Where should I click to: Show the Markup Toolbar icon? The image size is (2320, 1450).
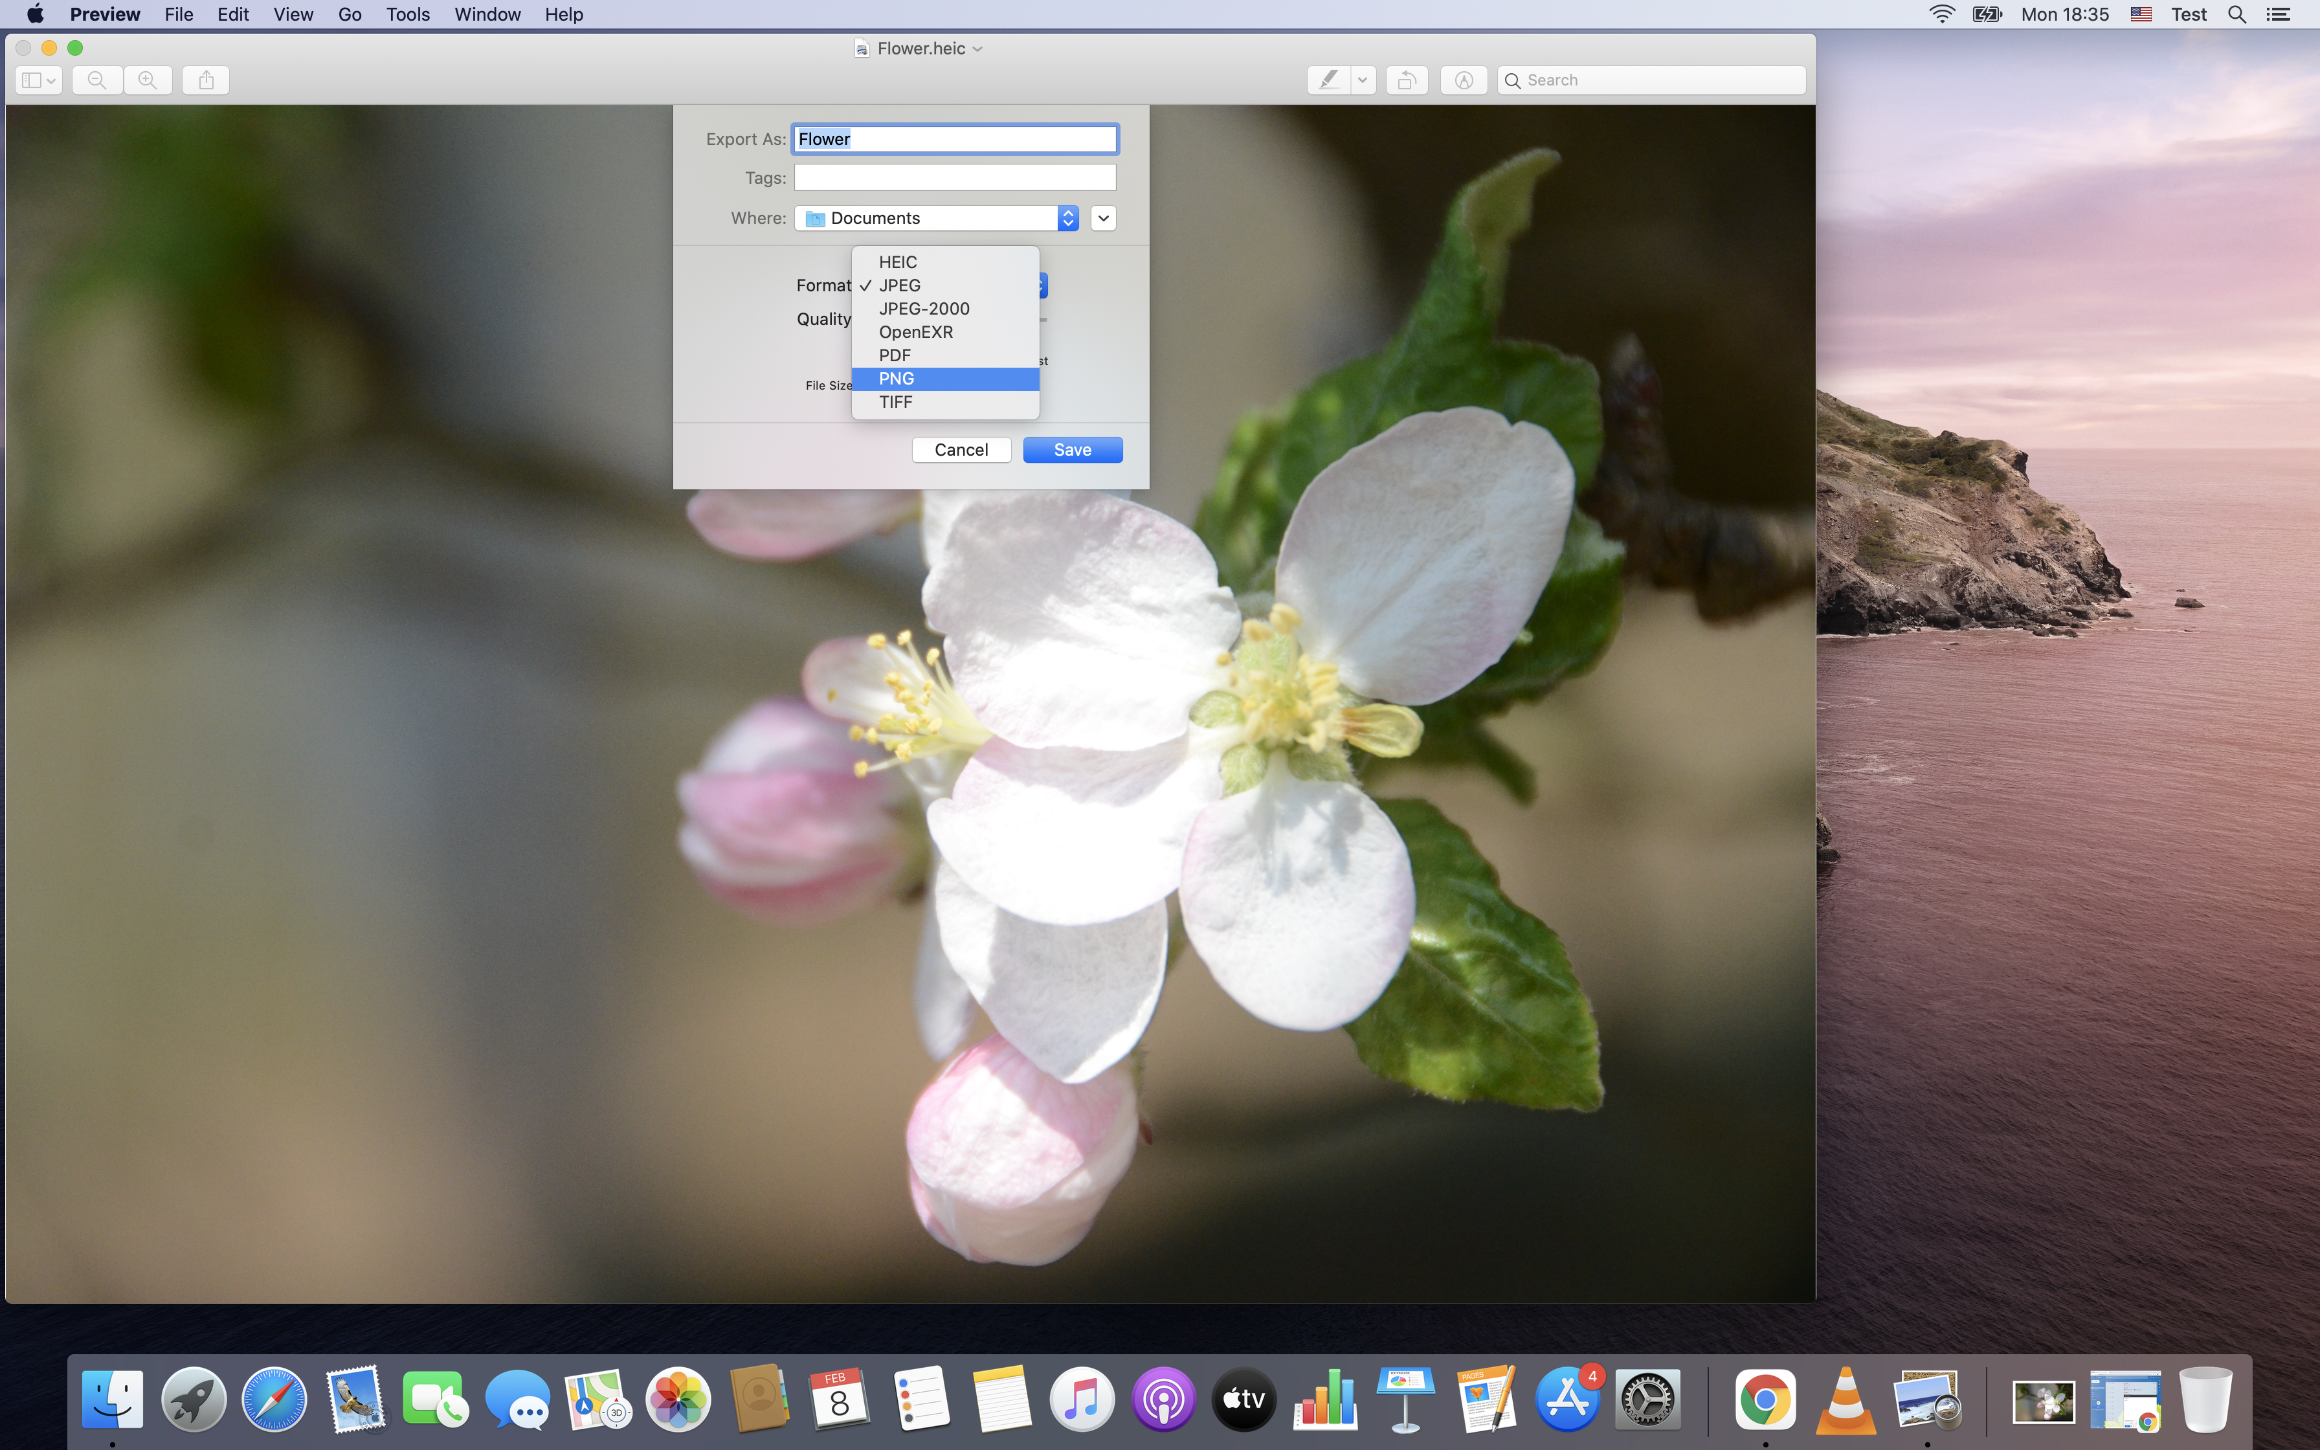[1463, 80]
